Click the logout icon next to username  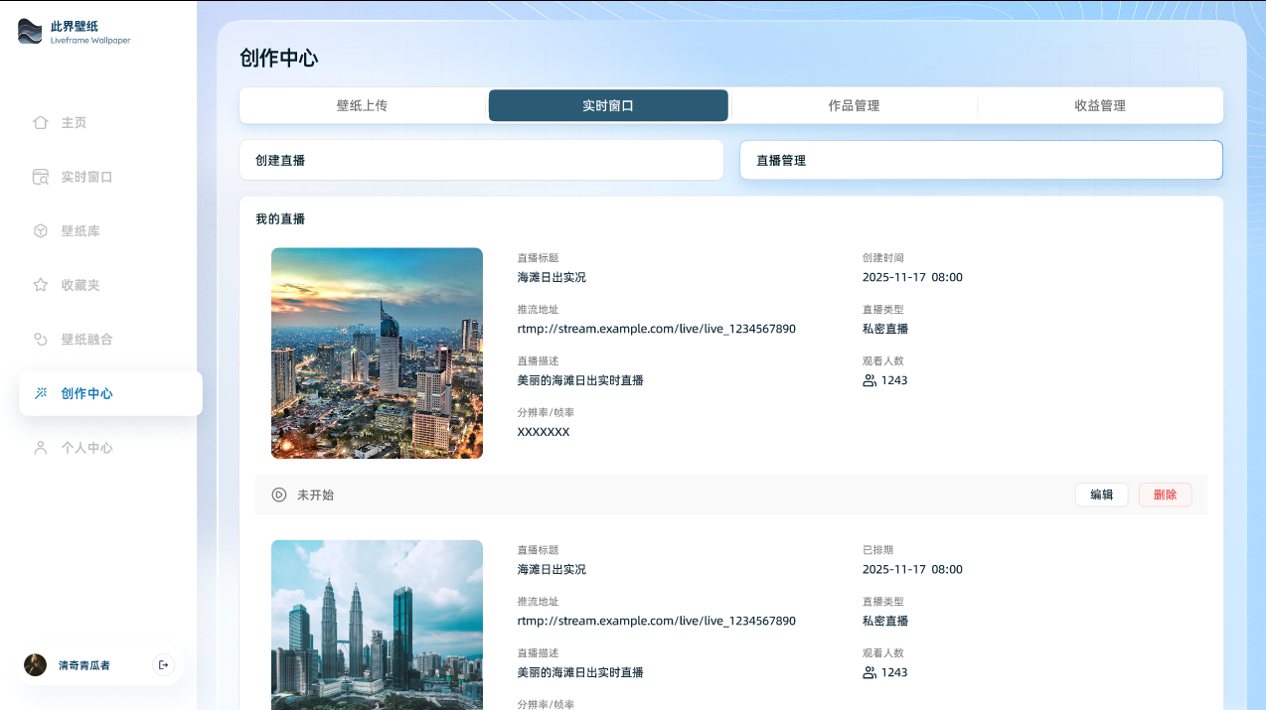click(x=164, y=665)
